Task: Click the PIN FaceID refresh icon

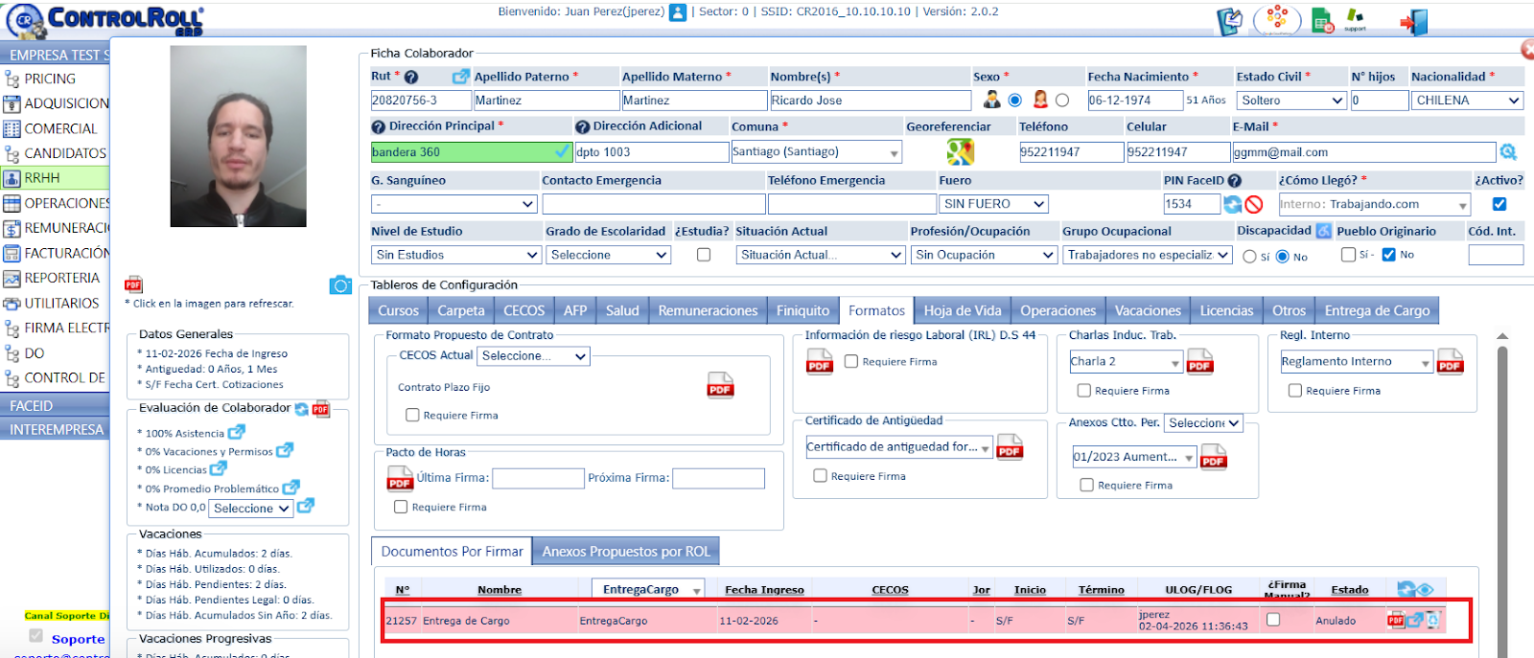Action: (x=1233, y=204)
